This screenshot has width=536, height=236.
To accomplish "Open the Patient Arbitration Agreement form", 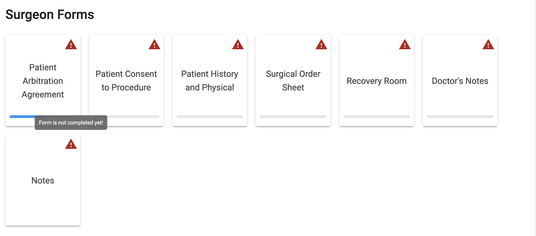I will point(43,81).
